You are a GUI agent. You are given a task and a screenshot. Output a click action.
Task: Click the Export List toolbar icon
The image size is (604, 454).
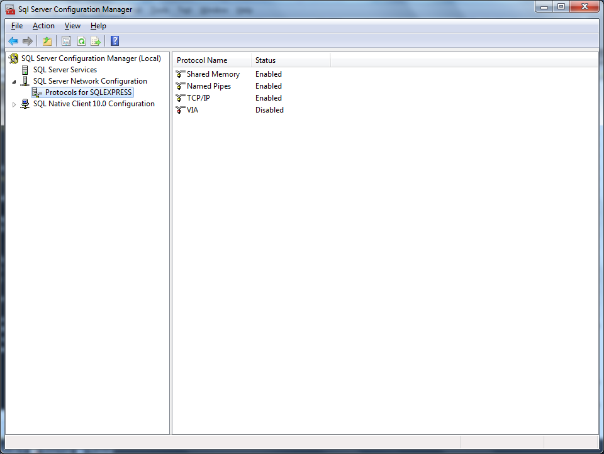pos(96,42)
